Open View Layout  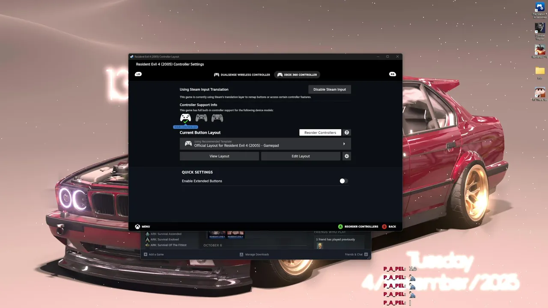[219, 156]
